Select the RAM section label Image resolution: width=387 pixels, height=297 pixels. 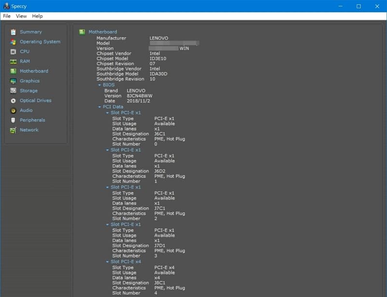pos(25,61)
